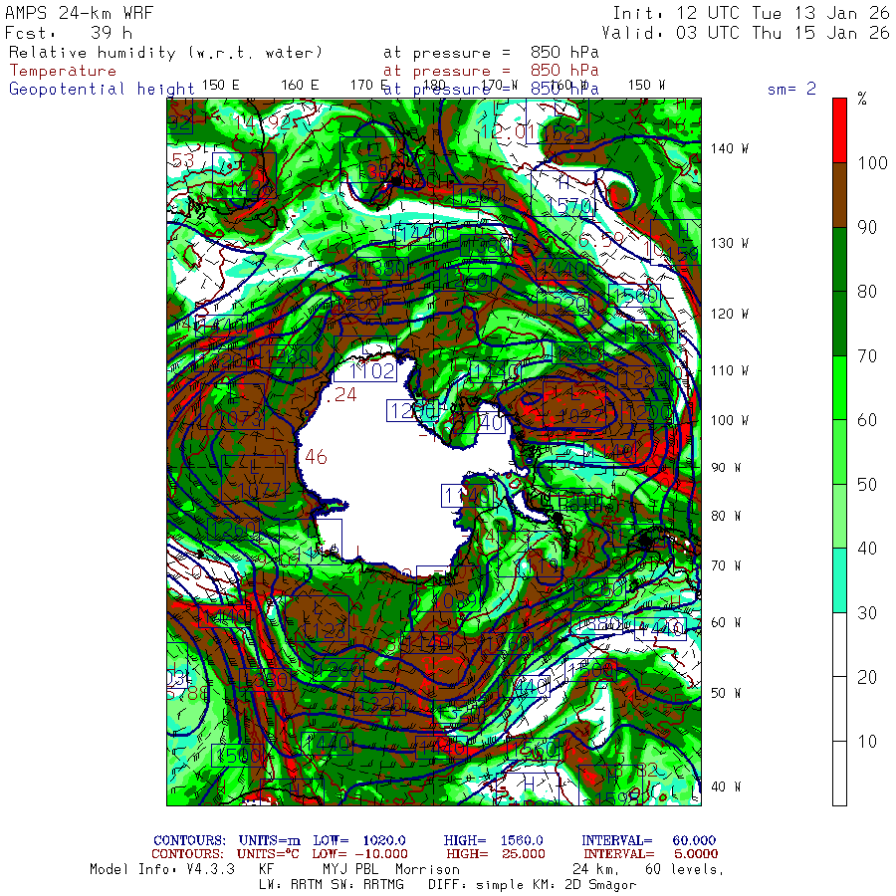Click the red 'CONTOURS: UNITS=°C' footer text
This screenshot has width=896, height=896.
tap(225, 854)
